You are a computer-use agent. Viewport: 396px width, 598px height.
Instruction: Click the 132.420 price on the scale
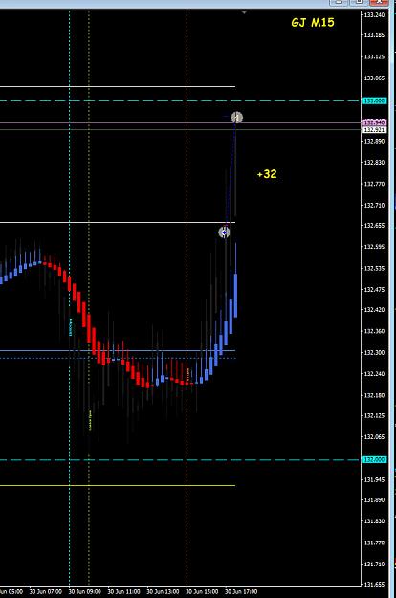pyautogui.click(x=374, y=310)
